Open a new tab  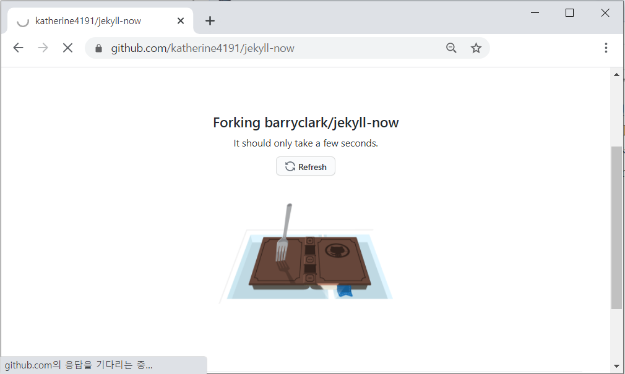(210, 21)
